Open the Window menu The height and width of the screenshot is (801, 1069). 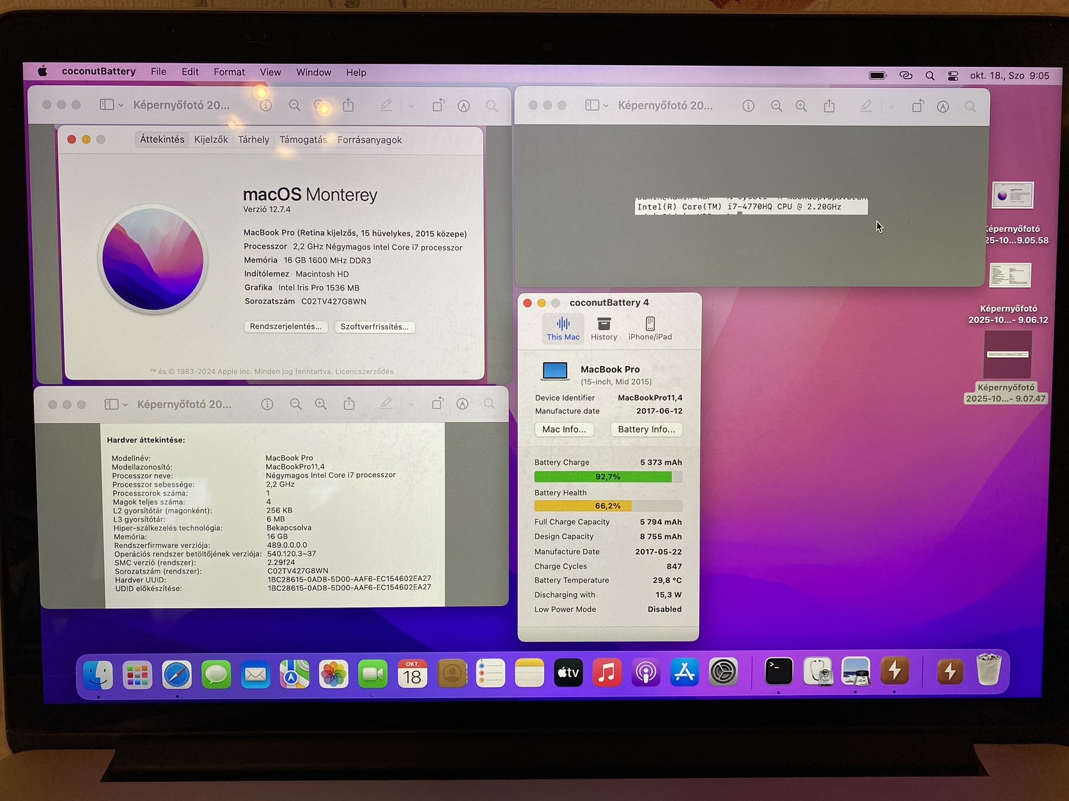pos(314,72)
